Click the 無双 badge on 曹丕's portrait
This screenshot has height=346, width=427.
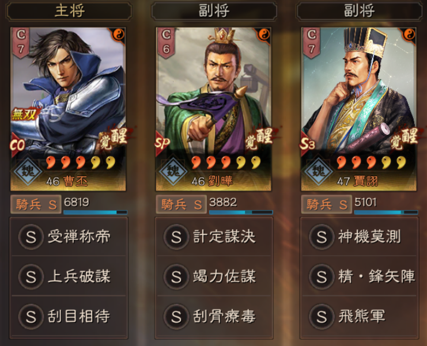coord(24,114)
